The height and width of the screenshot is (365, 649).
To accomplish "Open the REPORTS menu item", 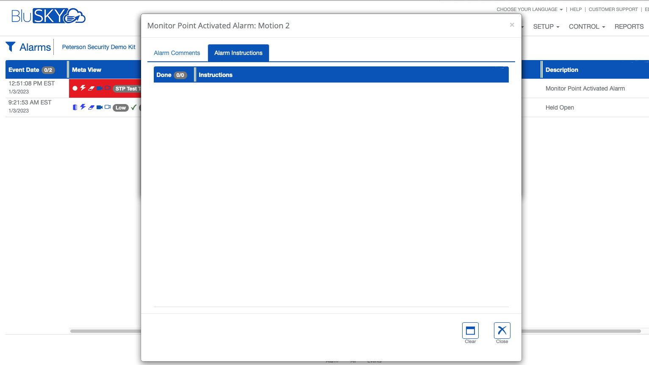I will click(629, 27).
